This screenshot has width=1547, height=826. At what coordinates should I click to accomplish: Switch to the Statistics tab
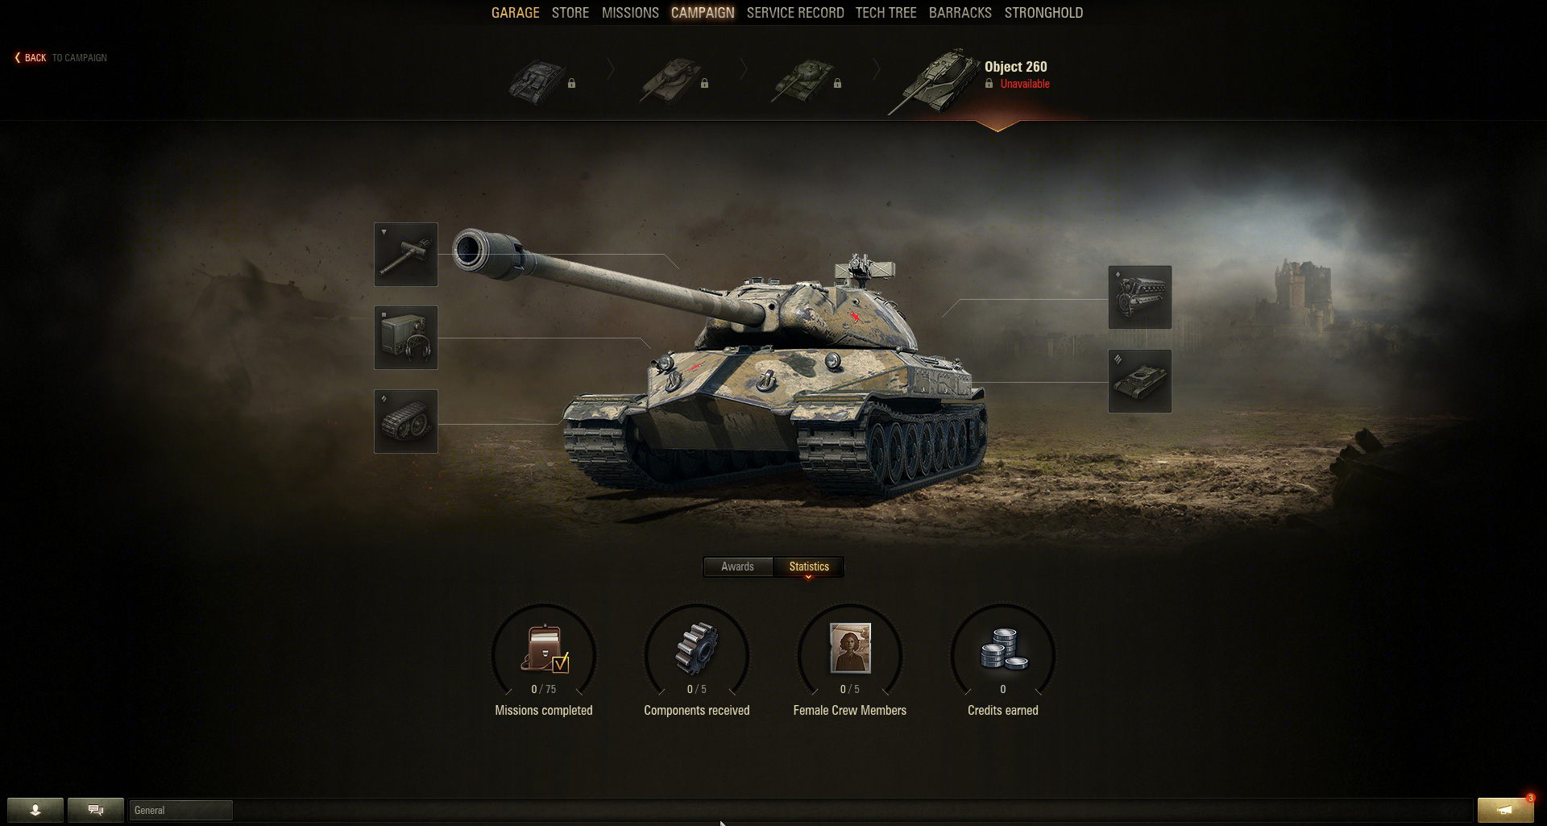click(809, 567)
